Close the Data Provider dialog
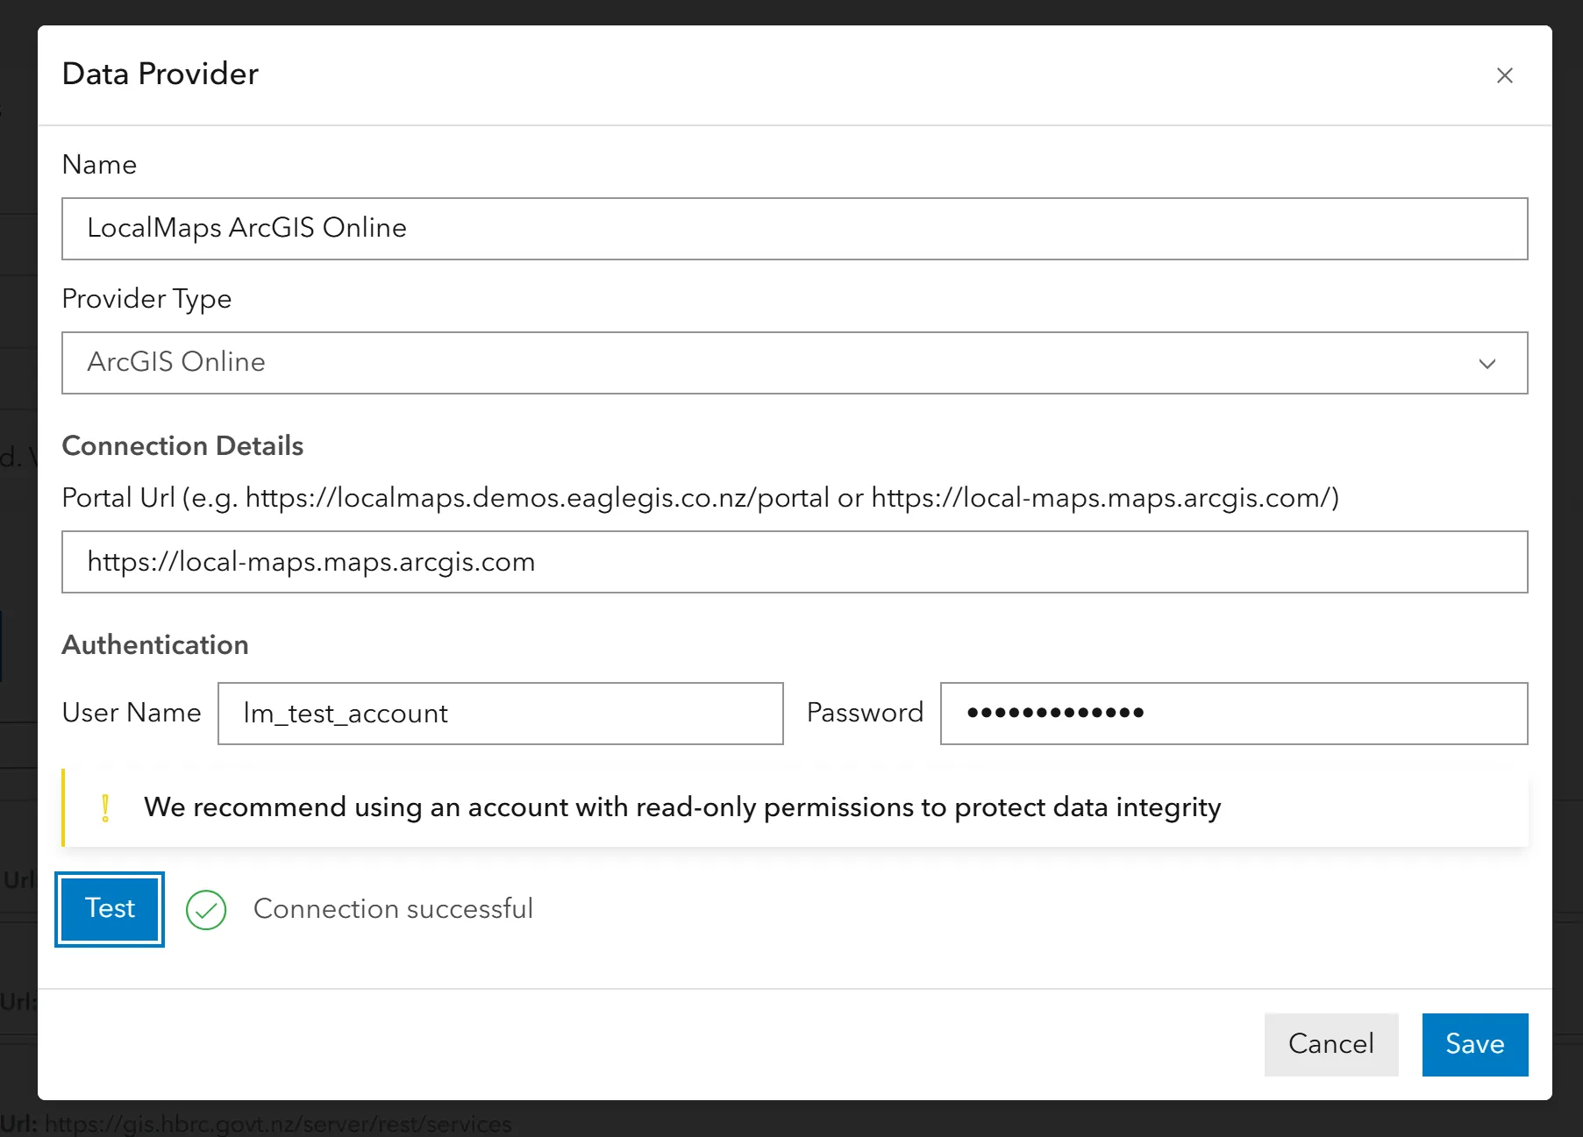The height and width of the screenshot is (1137, 1583). click(x=1504, y=75)
